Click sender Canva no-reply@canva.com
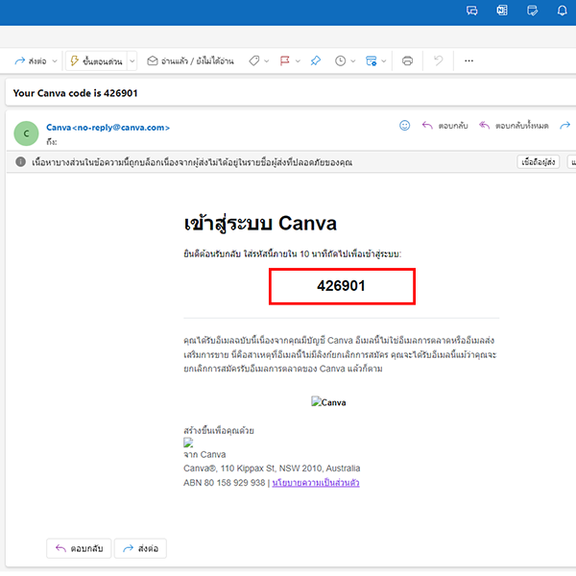The width and height of the screenshot is (576, 576). (x=108, y=128)
